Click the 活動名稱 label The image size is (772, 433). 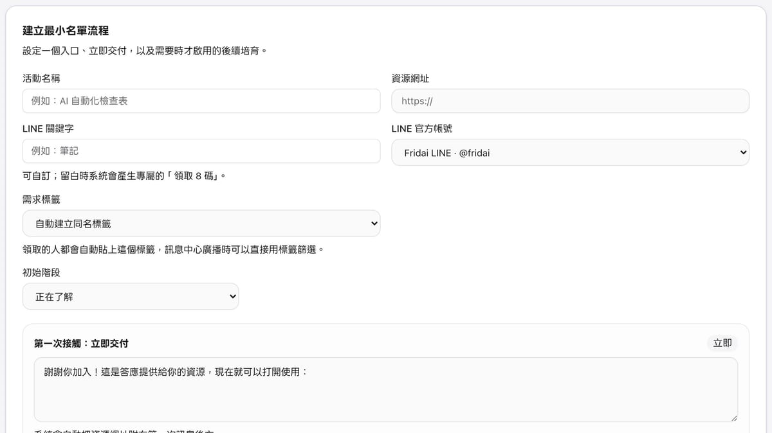pyautogui.click(x=42, y=78)
